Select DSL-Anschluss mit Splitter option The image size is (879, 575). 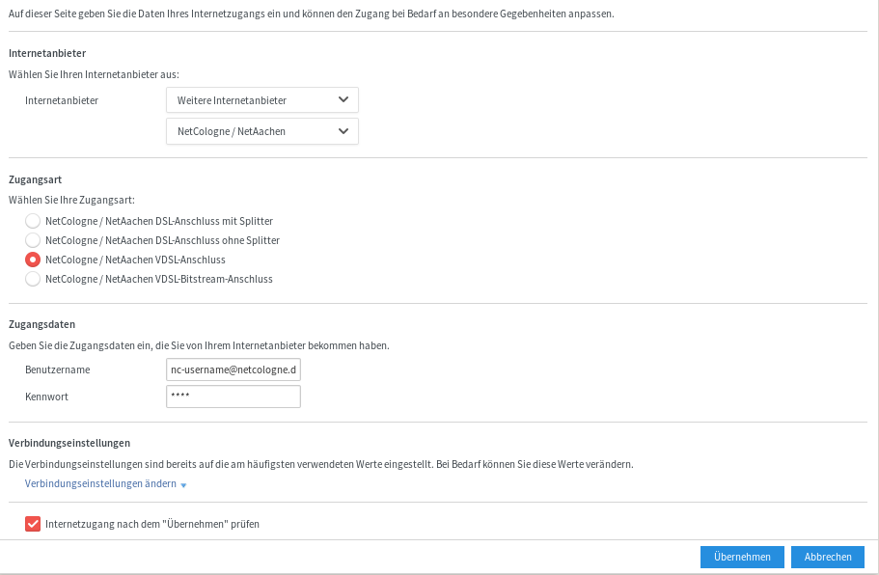[x=33, y=221]
